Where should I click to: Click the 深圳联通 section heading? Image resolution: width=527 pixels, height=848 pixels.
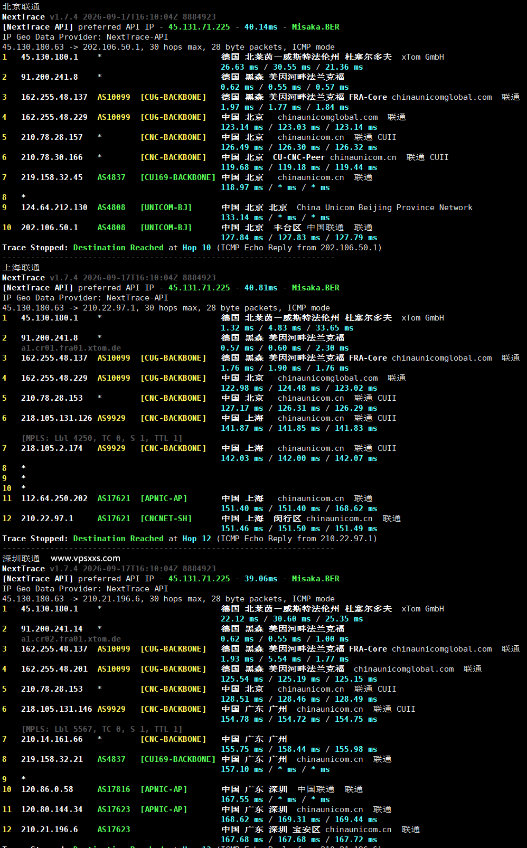(21, 559)
